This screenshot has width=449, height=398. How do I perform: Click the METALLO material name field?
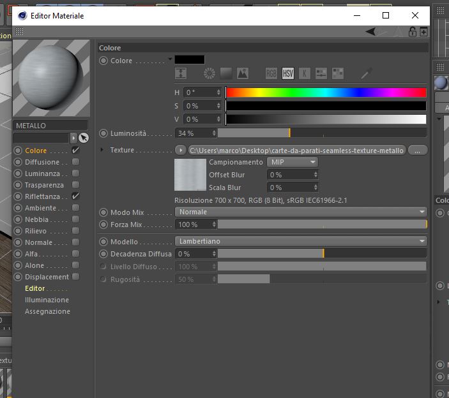coord(50,126)
